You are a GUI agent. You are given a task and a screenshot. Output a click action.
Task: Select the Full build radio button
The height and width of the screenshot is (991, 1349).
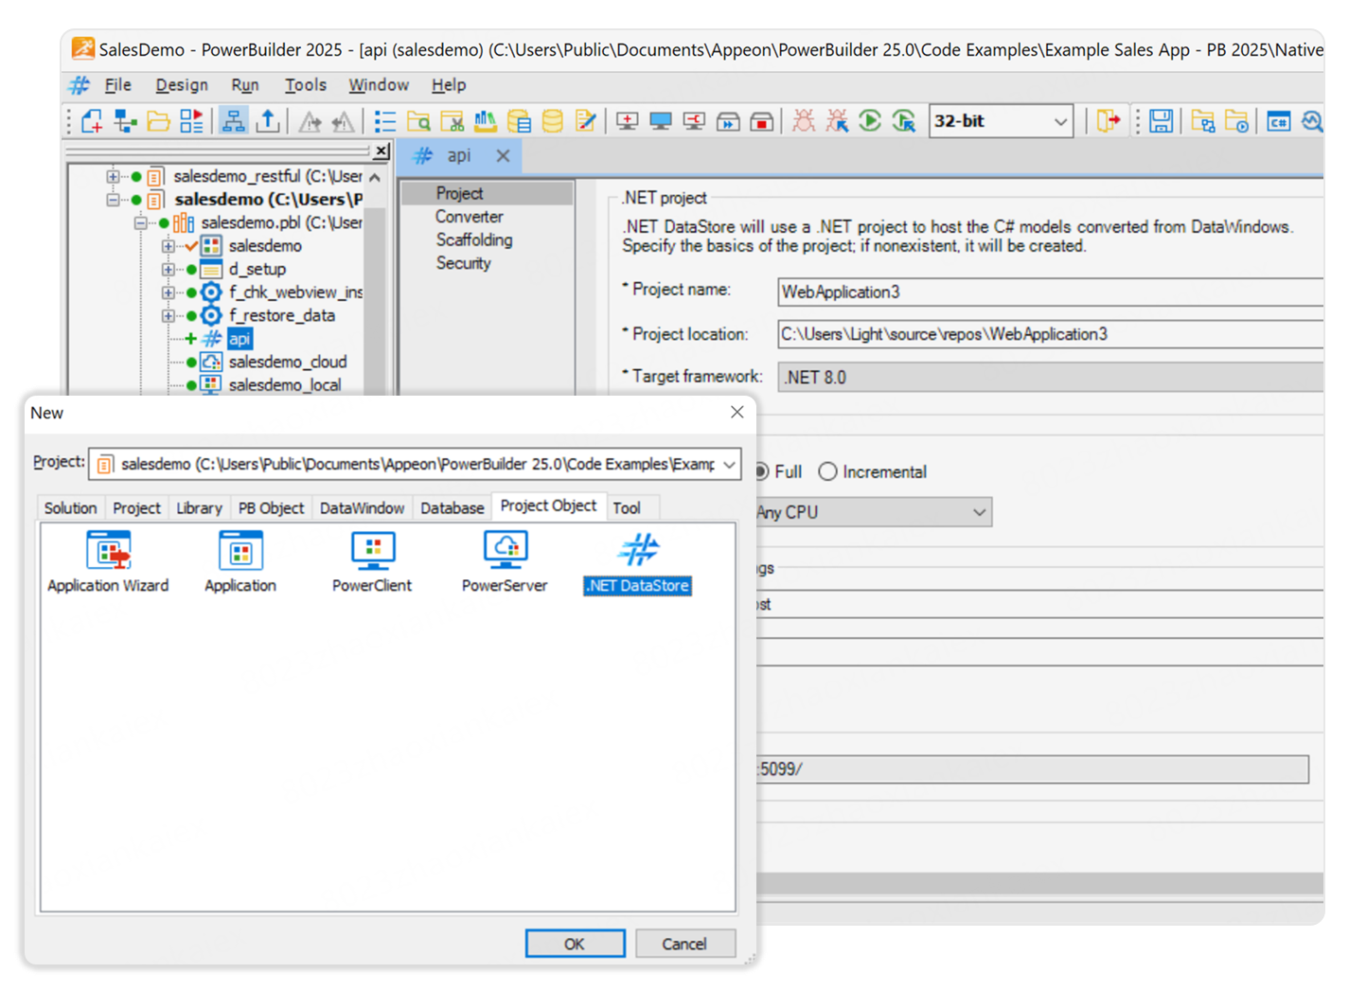(x=760, y=471)
